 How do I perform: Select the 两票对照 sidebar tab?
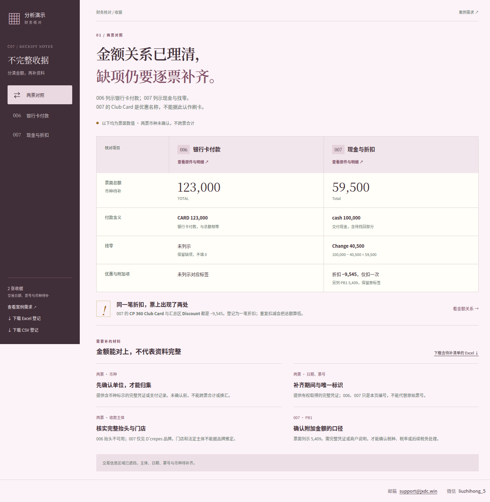coord(40,95)
